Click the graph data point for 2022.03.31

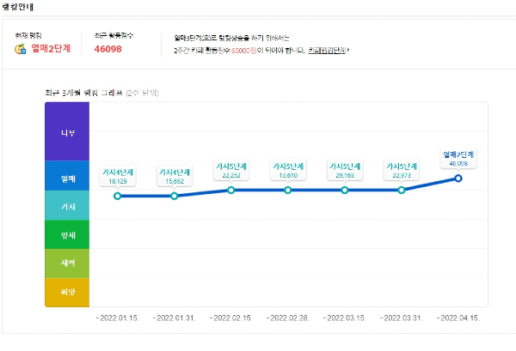point(402,190)
